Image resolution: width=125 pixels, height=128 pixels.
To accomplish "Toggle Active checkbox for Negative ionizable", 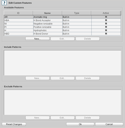I will (x=106, y=24).
